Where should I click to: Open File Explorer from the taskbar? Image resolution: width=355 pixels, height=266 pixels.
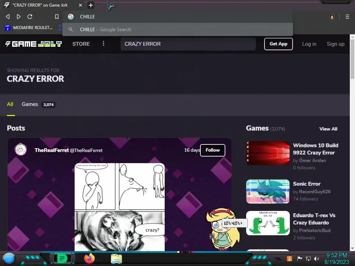tap(116, 259)
